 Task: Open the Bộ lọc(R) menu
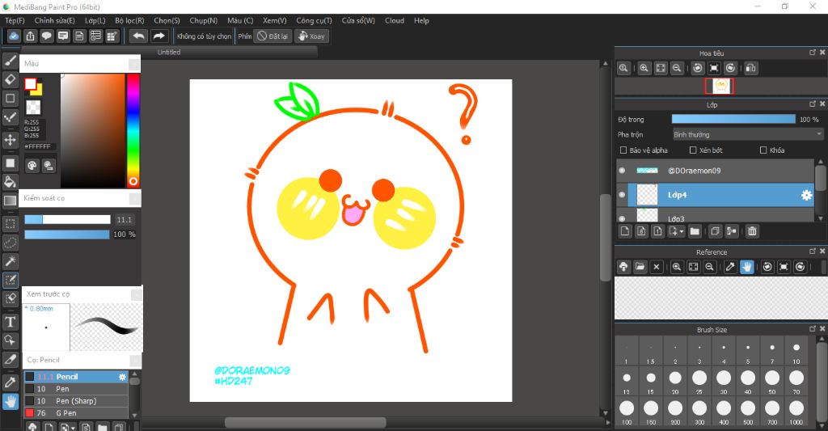[129, 20]
